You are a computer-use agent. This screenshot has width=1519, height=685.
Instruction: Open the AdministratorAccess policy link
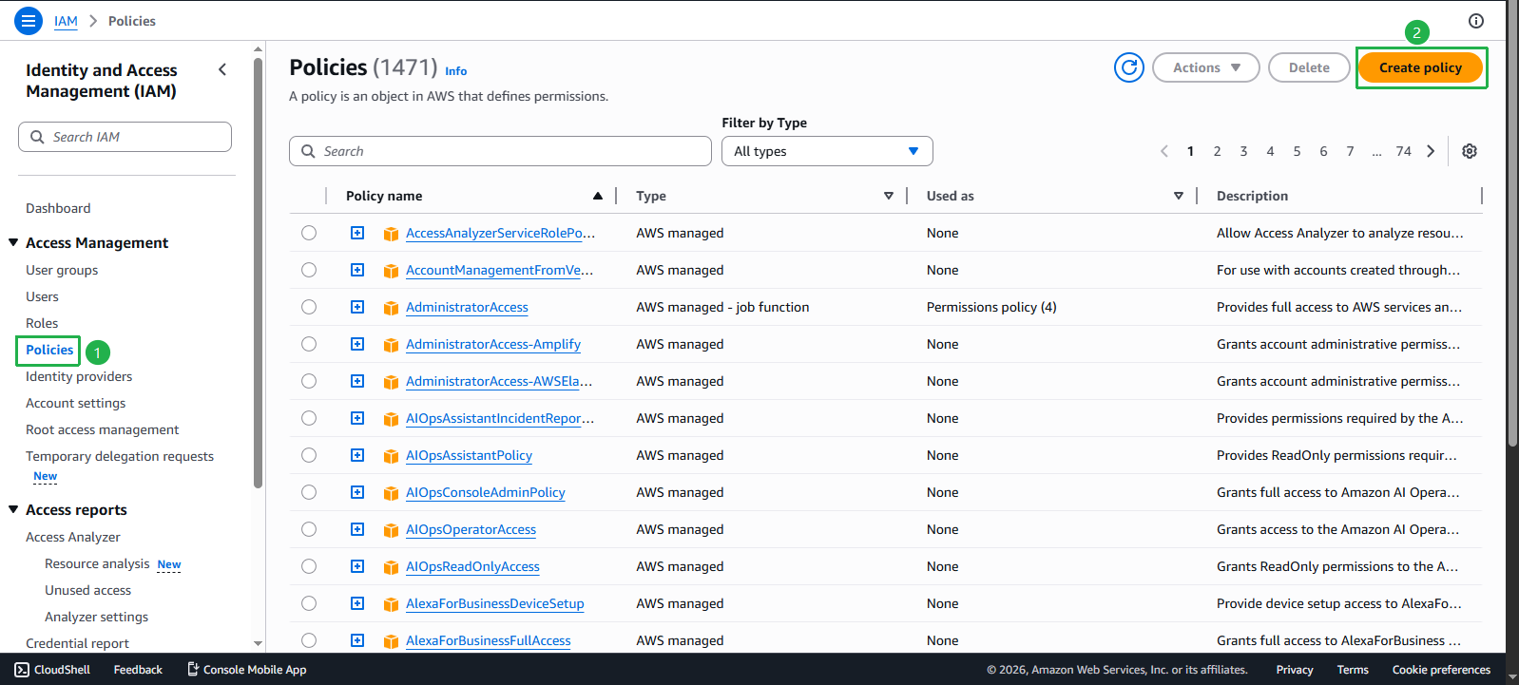pyautogui.click(x=467, y=307)
